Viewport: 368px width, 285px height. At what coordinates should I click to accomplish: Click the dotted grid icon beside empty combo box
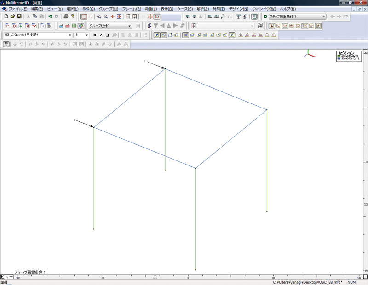point(260,26)
